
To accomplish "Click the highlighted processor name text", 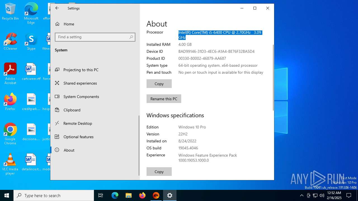I will click(x=220, y=35).
